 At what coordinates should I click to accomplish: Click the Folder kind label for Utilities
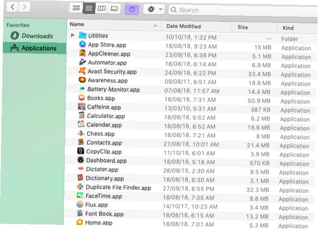290,39
